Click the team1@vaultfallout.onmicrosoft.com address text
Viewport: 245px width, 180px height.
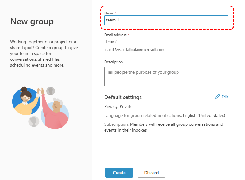pyautogui.click(x=134, y=50)
